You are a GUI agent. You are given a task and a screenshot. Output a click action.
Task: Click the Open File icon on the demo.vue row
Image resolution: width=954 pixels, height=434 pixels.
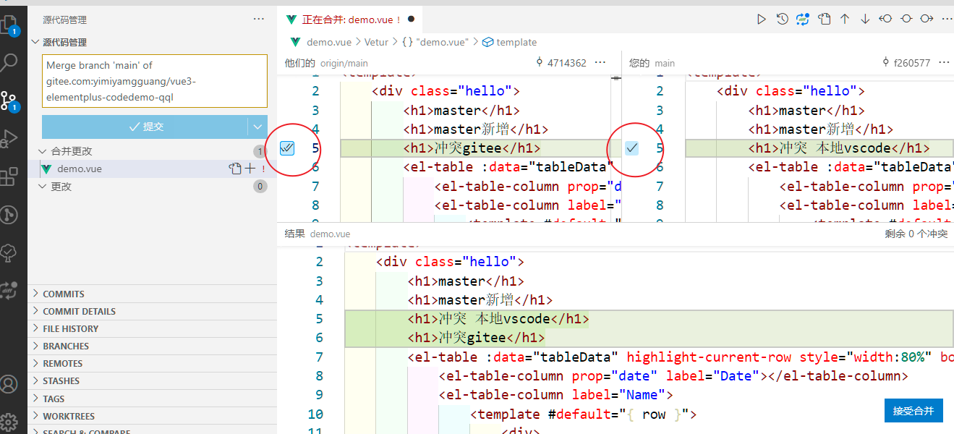(x=234, y=169)
